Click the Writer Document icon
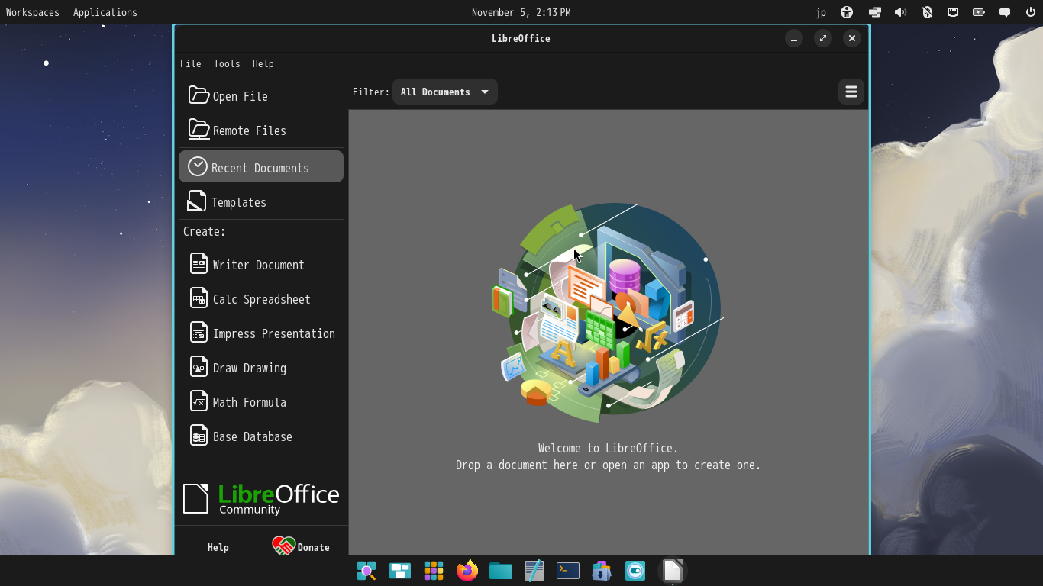Screen dimensions: 1043x586 (x=199, y=264)
